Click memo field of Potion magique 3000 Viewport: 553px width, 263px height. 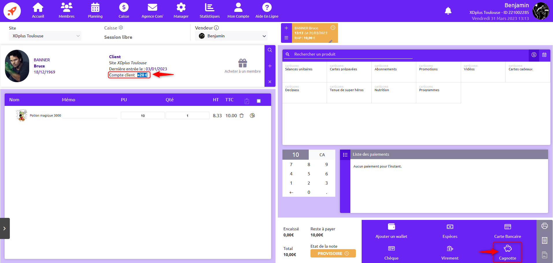click(90, 115)
